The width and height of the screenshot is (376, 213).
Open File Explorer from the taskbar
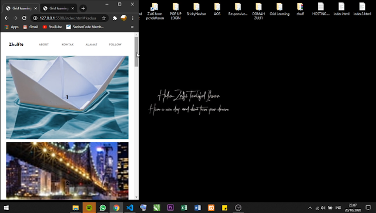coord(76,208)
